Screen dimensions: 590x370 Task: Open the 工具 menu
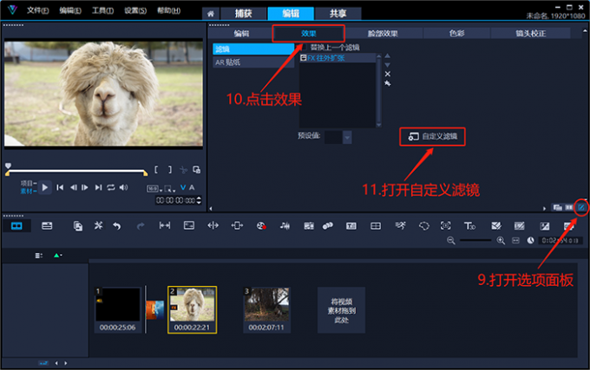tap(102, 10)
